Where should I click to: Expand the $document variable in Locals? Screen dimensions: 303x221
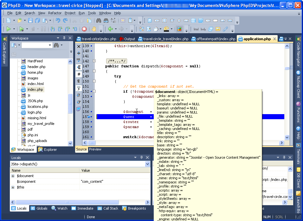coord(13,176)
